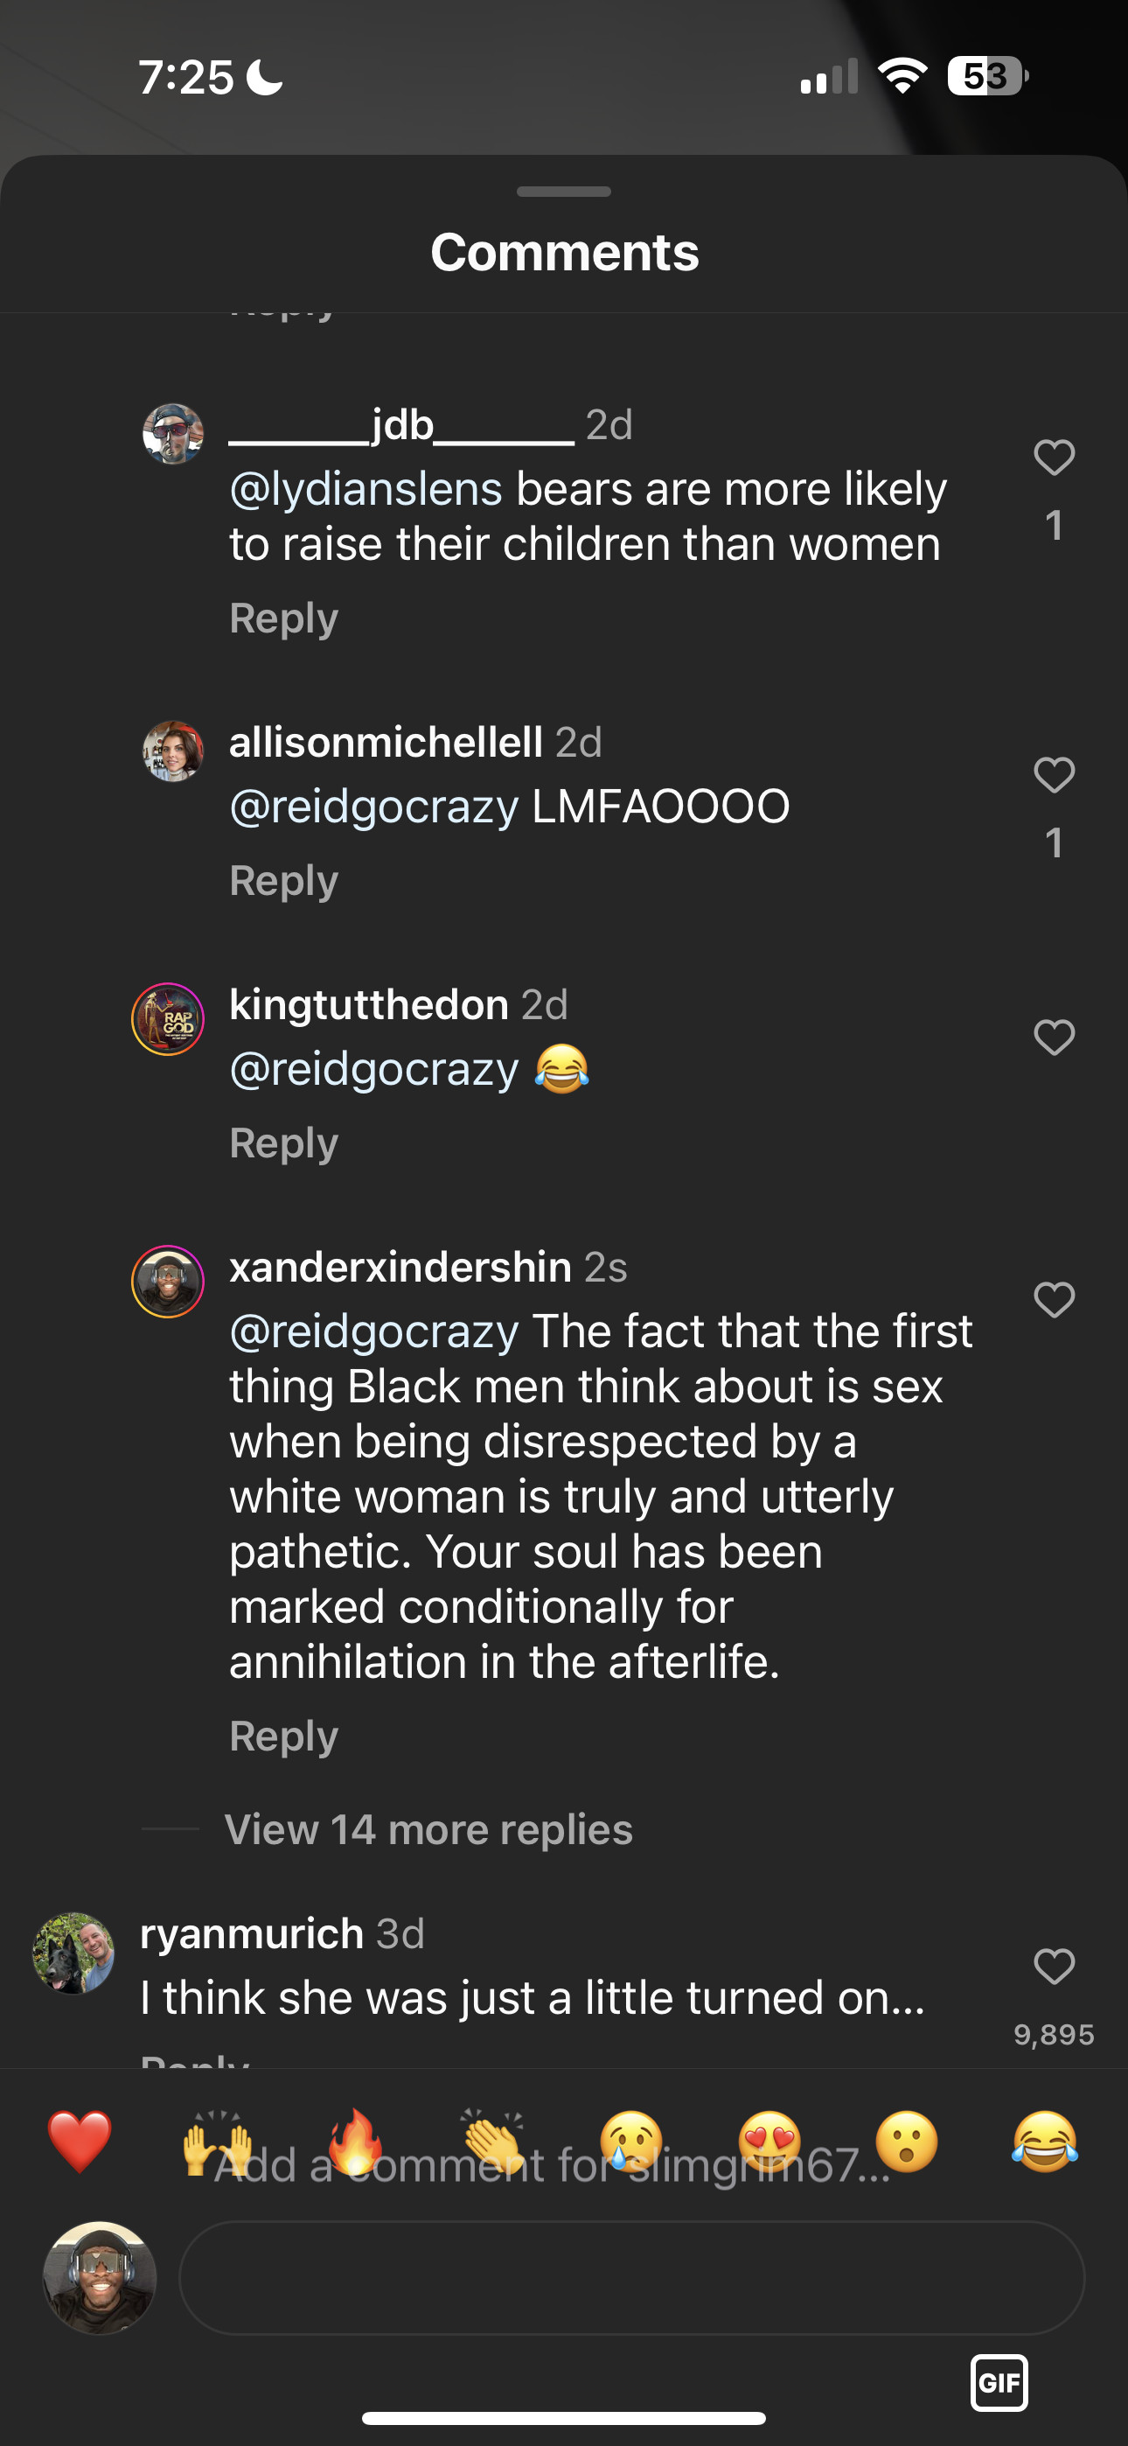This screenshot has height=2446, width=1128.
Task: Tap the crying-laughing emoji quick reaction
Action: (x=1044, y=2142)
